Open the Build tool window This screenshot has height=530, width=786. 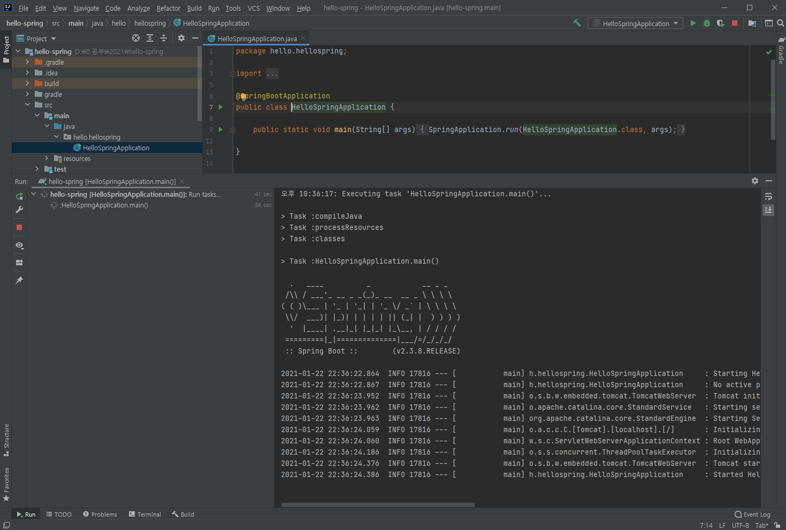pos(183,514)
